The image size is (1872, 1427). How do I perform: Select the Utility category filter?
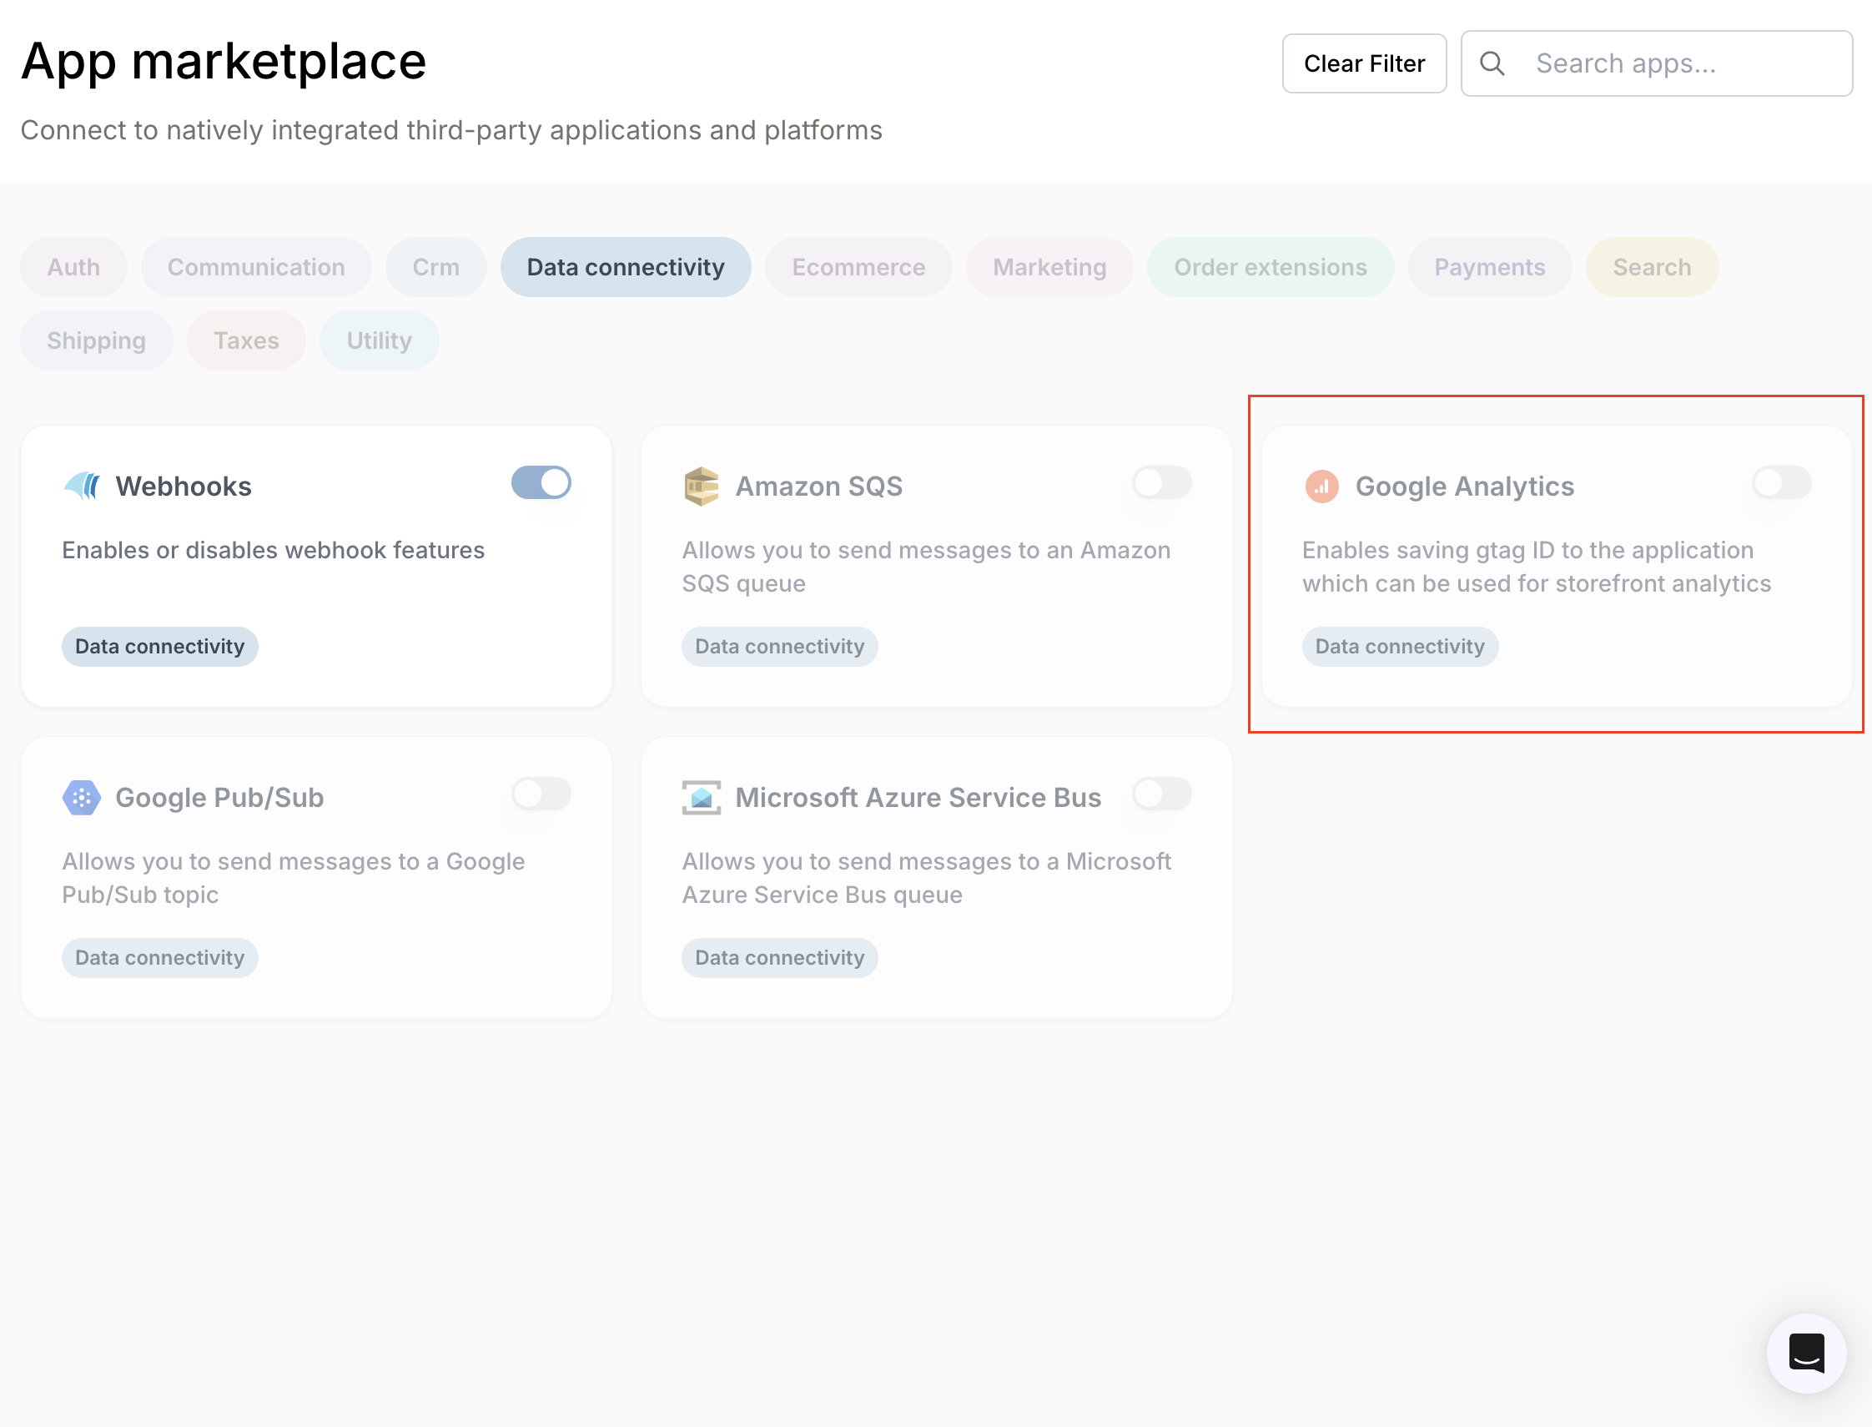(x=379, y=340)
